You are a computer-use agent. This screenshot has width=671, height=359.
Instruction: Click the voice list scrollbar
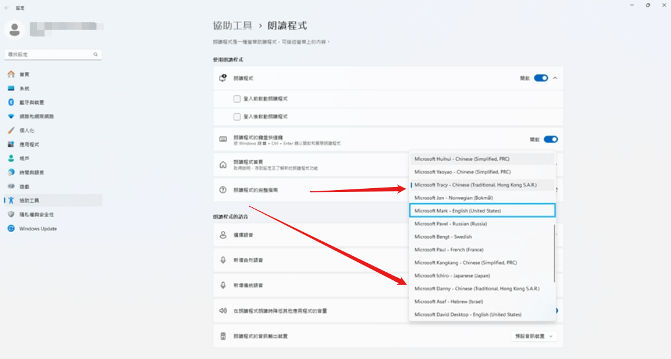[x=555, y=253]
